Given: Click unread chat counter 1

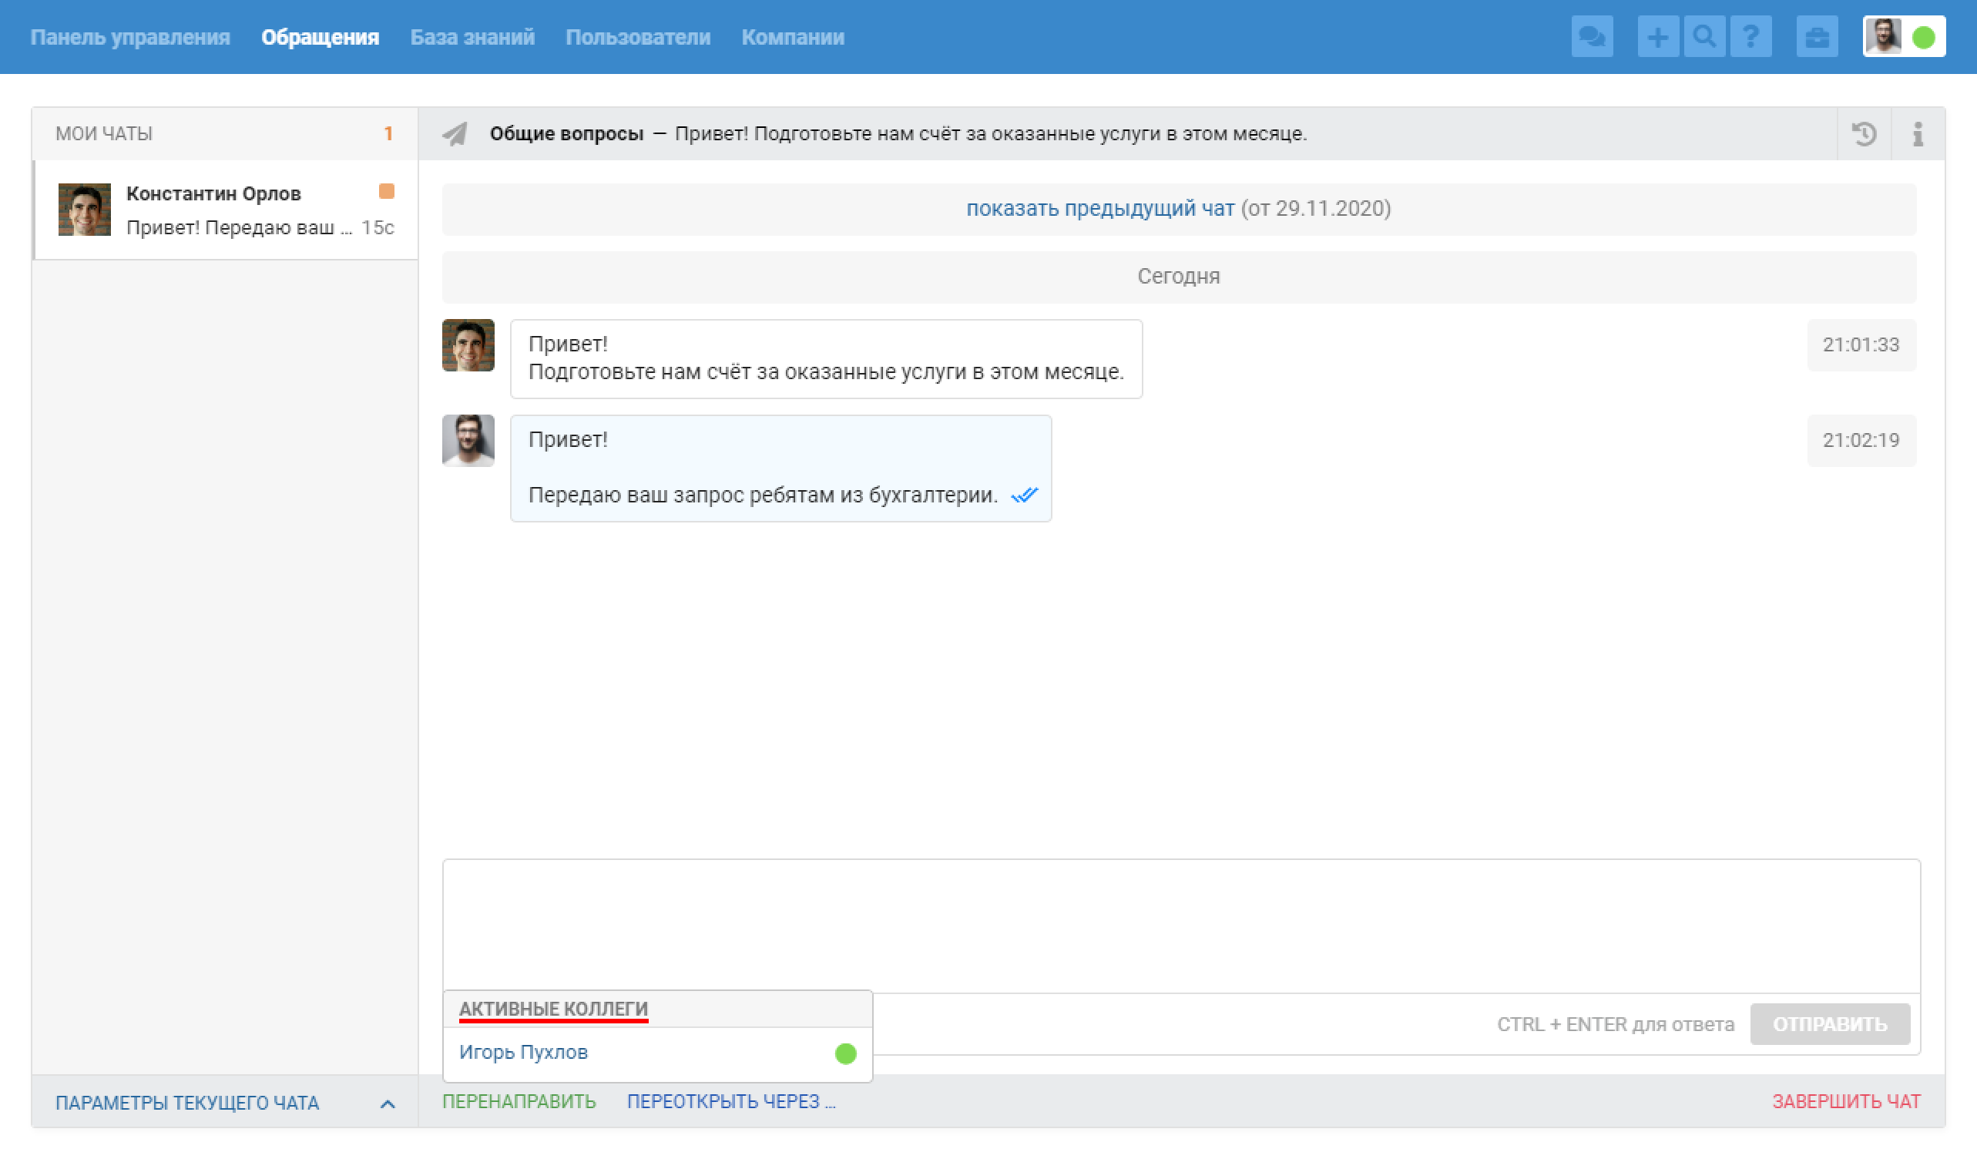Looking at the screenshot, I should pyautogui.click(x=388, y=134).
